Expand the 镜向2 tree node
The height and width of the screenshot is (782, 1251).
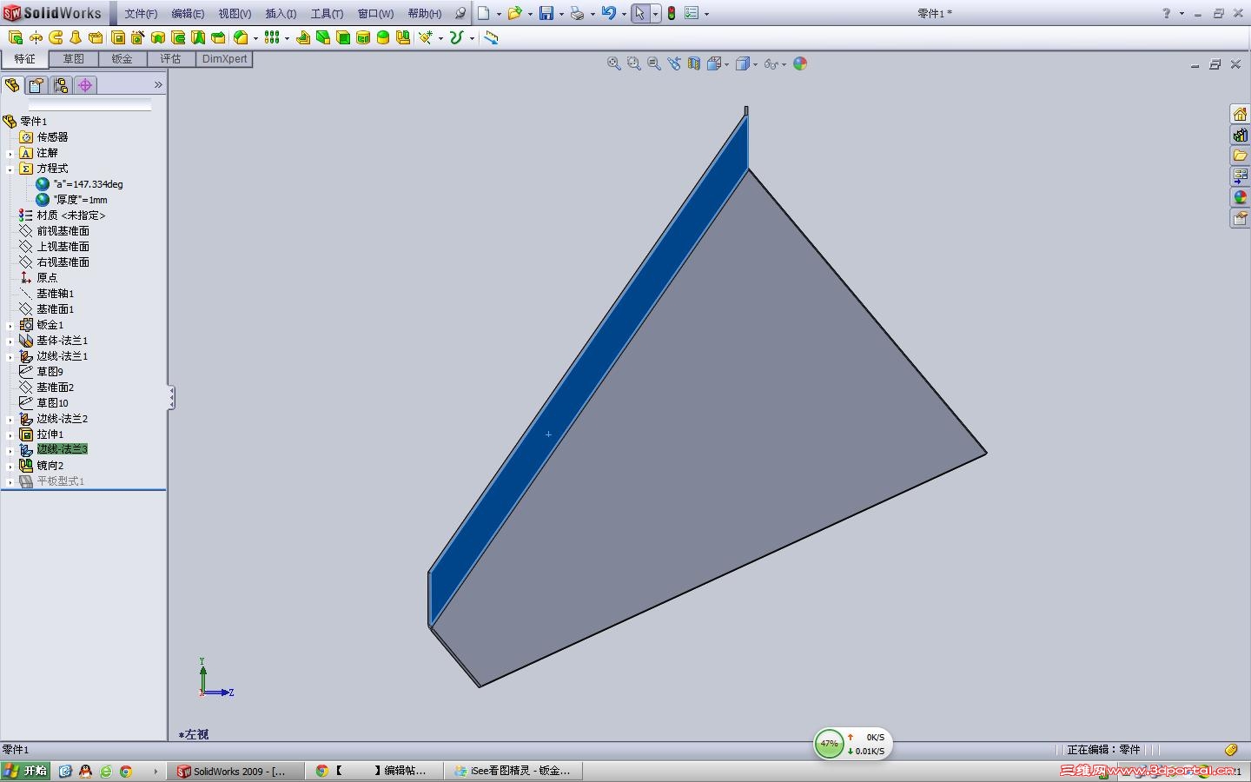(x=10, y=467)
